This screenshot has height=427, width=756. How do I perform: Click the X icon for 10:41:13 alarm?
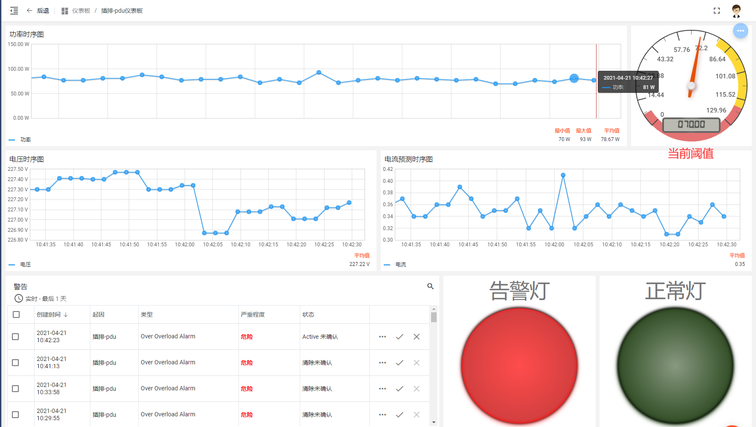point(417,363)
